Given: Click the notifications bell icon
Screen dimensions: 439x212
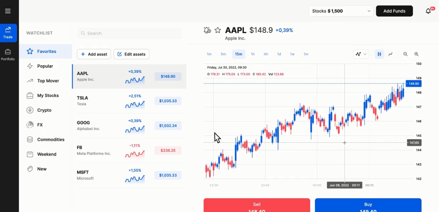Looking at the screenshot, I should pyautogui.click(x=428, y=11).
